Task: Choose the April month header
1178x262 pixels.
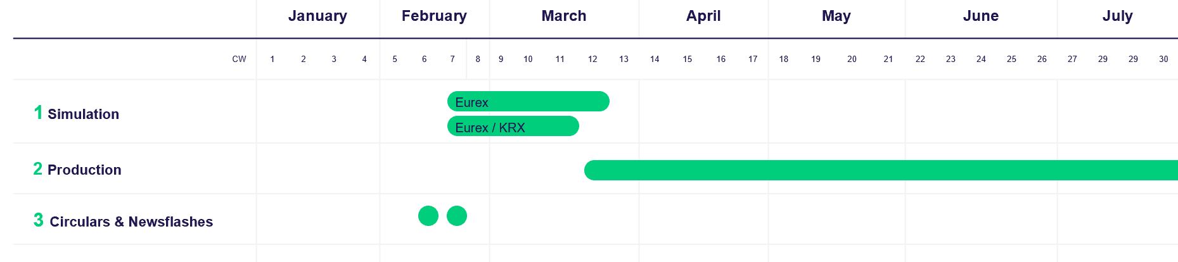Action: coord(703,16)
